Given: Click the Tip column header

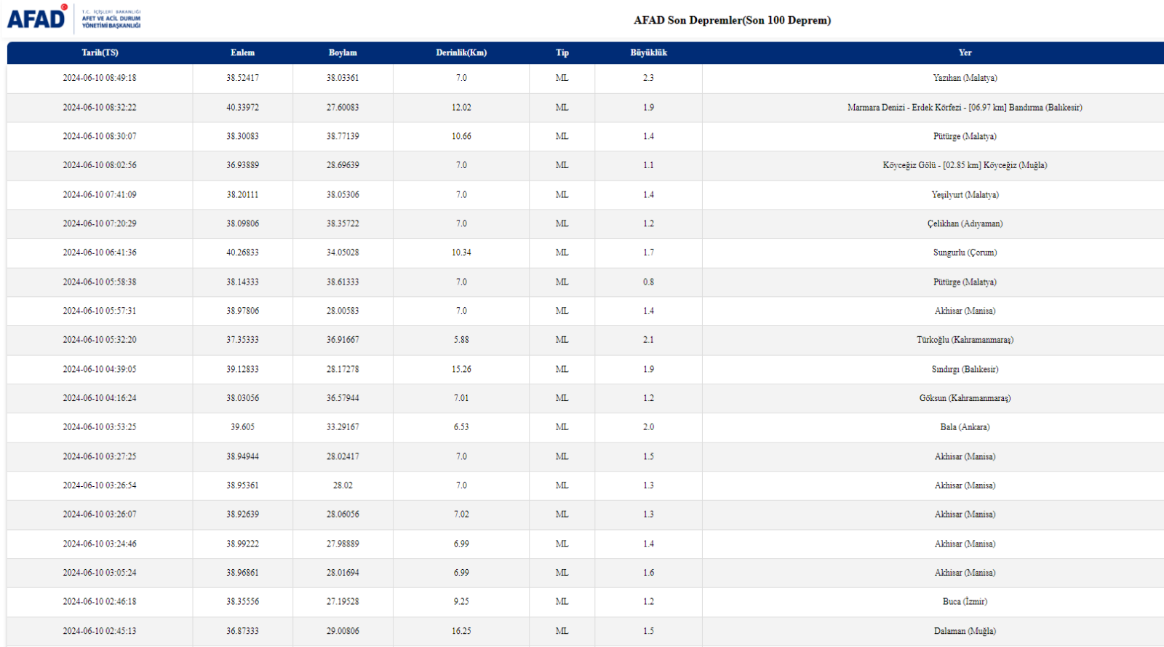Looking at the screenshot, I should pyautogui.click(x=562, y=52).
